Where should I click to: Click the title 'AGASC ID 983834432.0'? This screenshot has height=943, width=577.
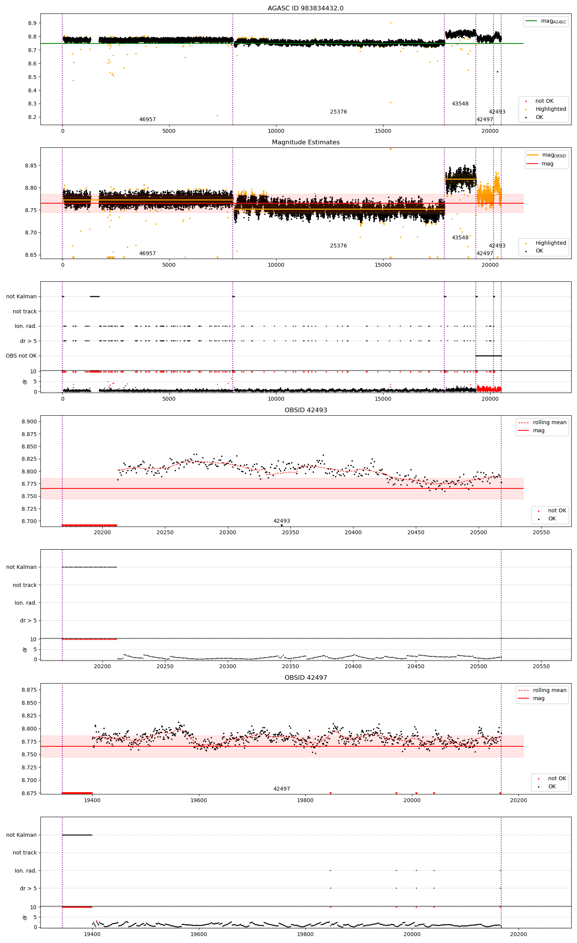pyautogui.click(x=305, y=8)
